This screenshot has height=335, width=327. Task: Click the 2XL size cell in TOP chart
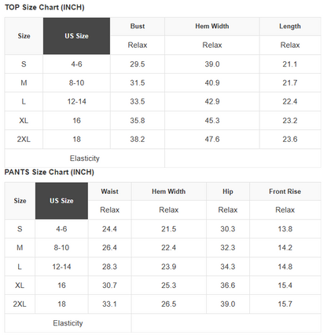[x=24, y=140]
